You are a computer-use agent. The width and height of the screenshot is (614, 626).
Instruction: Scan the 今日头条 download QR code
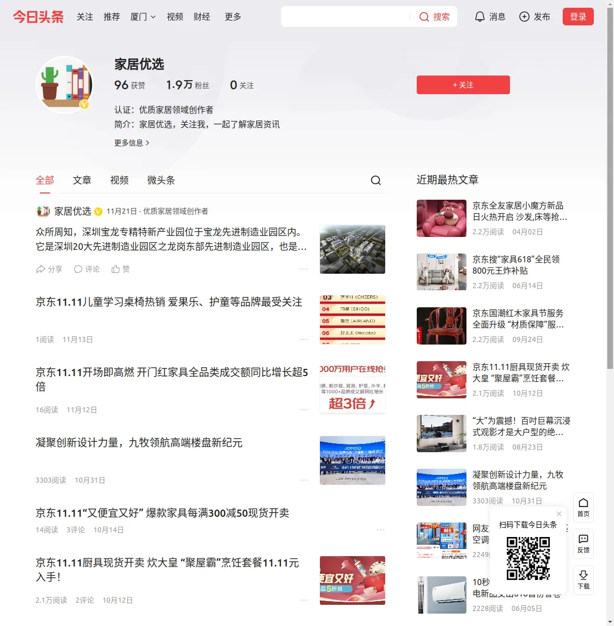(528, 558)
